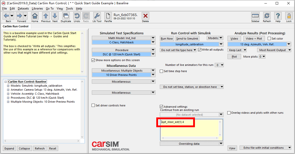Viewport: 295px width, 154px height.
Task: Click the tree panel horizontal scrollbar
Action: point(42,141)
